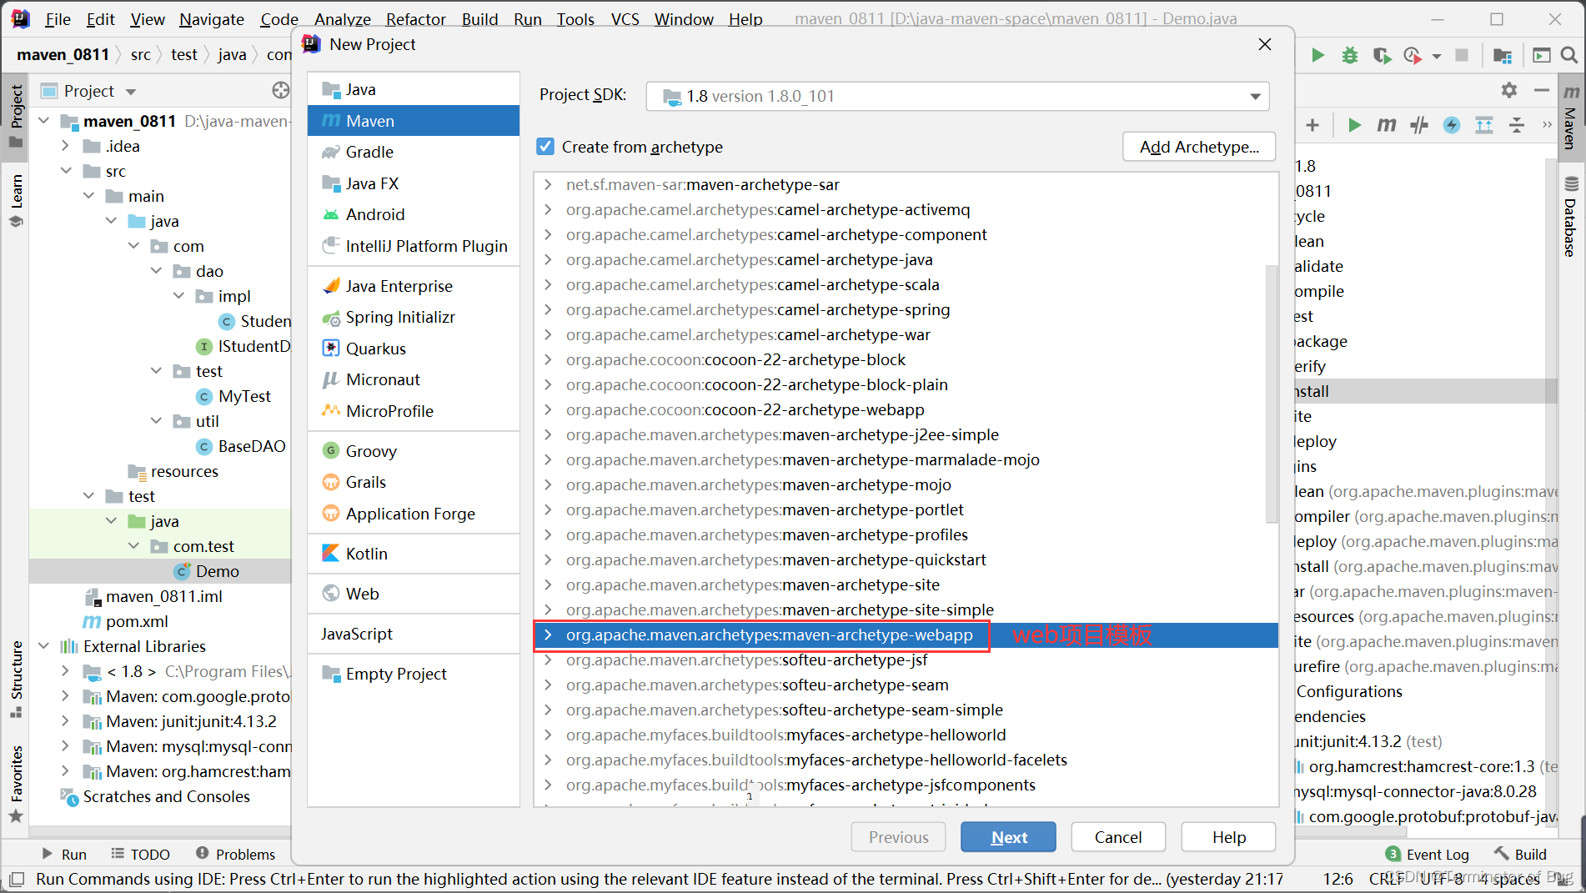Image resolution: width=1586 pixels, height=893 pixels.
Task: Open Maven panel settings gear
Action: coord(1508,90)
